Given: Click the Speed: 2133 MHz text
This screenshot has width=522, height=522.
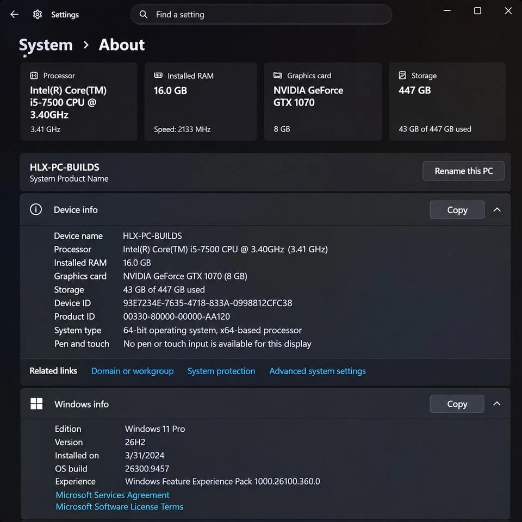Looking at the screenshot, I should (x=182, y=129).
